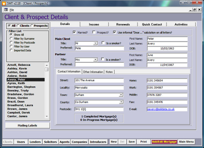Viewport: 204px width, 148px height.
Task: Click the SMT application icon in title bar
Action: 4,3
